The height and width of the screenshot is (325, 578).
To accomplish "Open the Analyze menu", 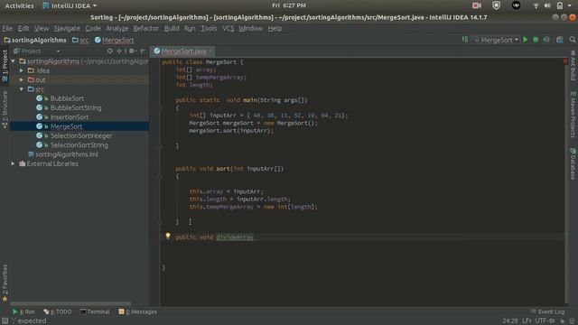I will (x=117, y=28).
